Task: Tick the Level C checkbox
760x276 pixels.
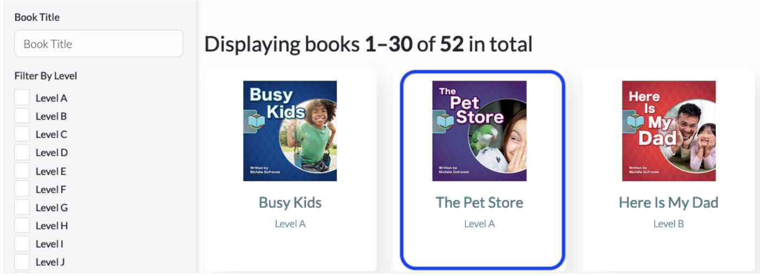Action: click(22, 134)
